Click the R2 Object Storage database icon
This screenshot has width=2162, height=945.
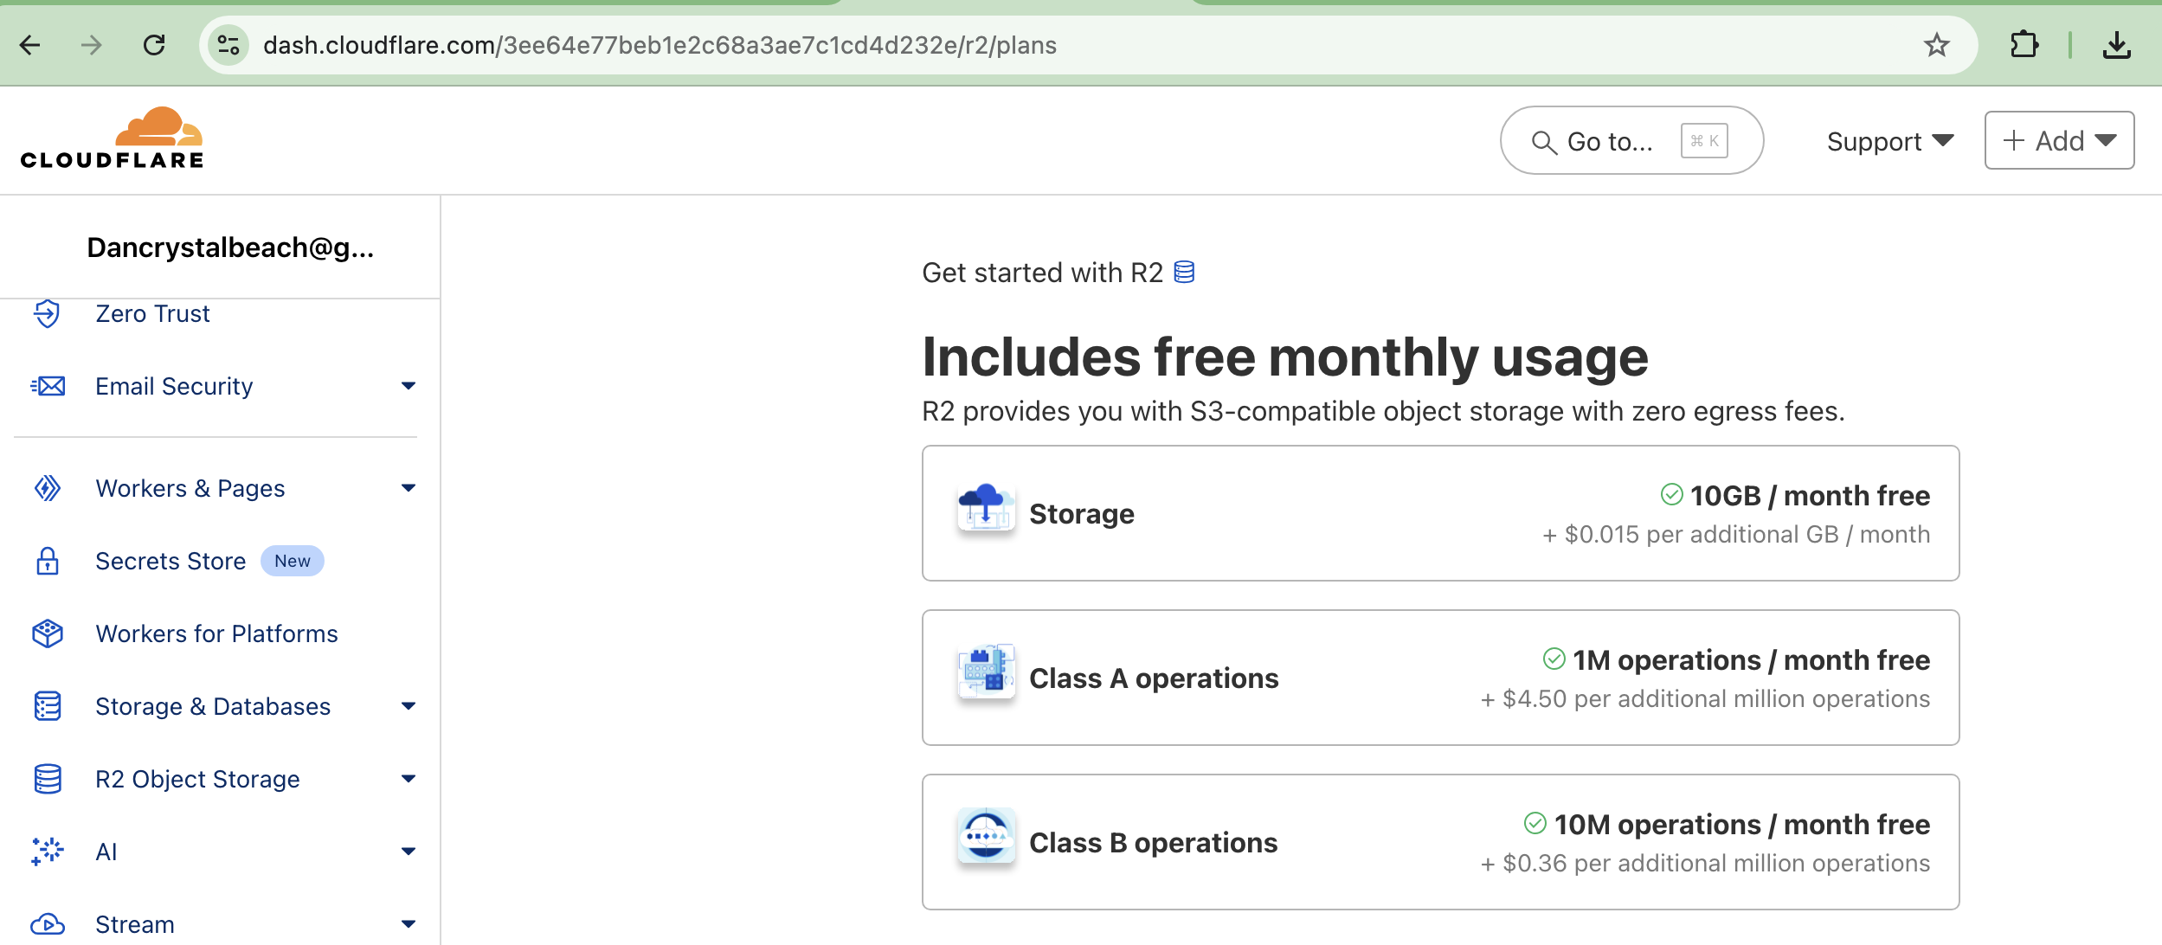tap(48, 779)
